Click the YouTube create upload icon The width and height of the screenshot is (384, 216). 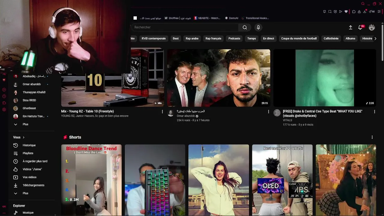(350, 27)
